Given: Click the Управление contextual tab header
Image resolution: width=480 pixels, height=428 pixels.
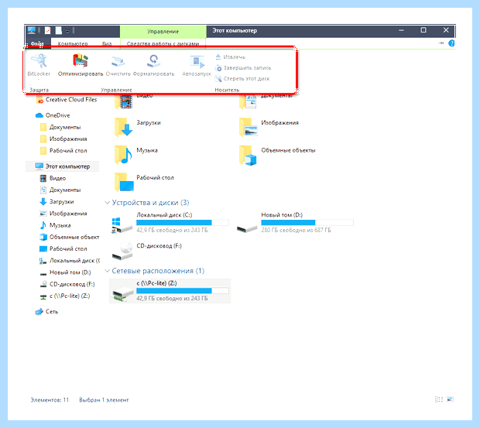Looking at the screenshot, I should (163, 31).
